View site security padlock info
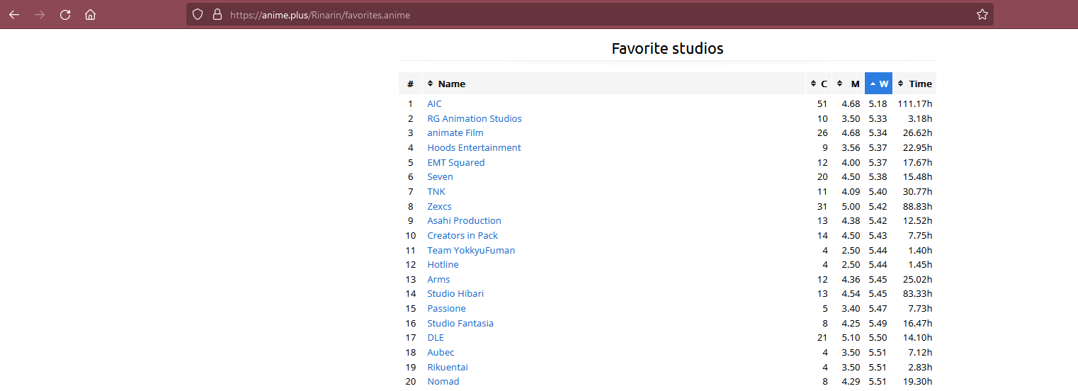The image size is (1078, 391). pos(217,15)
